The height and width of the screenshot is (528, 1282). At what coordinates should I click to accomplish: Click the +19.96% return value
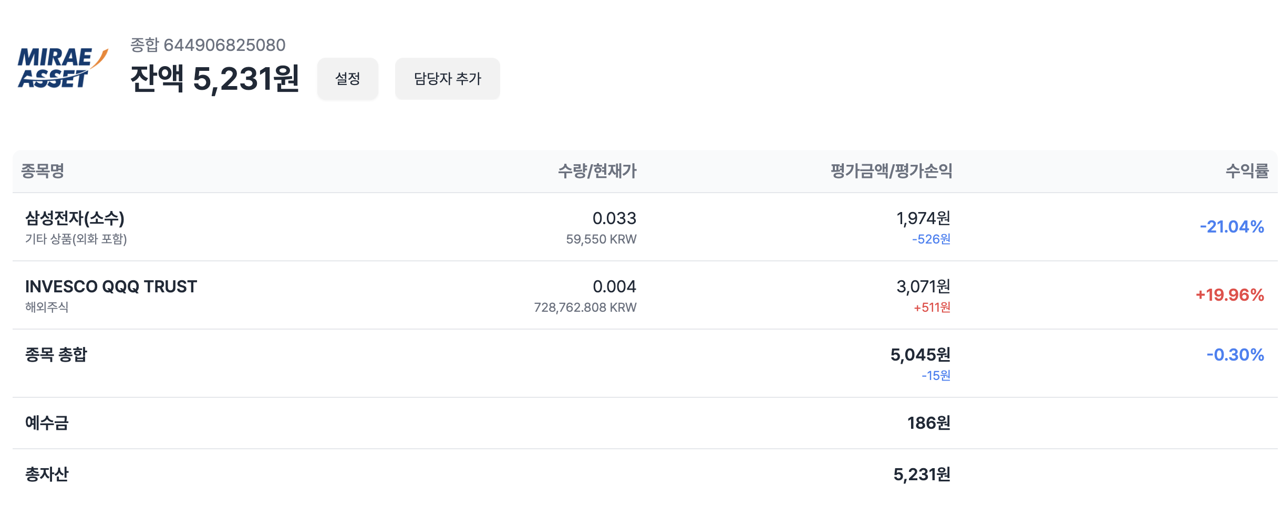pyautogui.click(x=1229, y=295)
